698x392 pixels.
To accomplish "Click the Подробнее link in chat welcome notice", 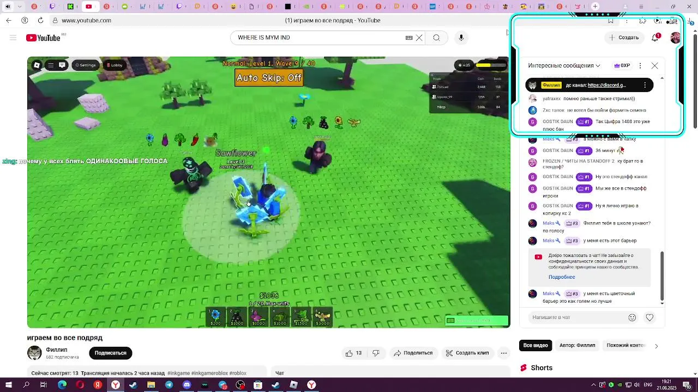I will tap(562, 277).
